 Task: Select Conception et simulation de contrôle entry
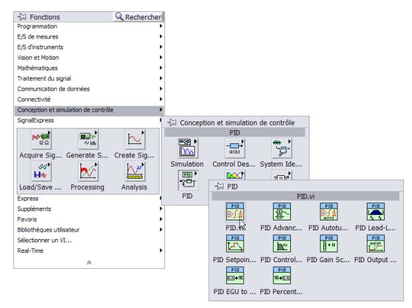click(89, 110)
